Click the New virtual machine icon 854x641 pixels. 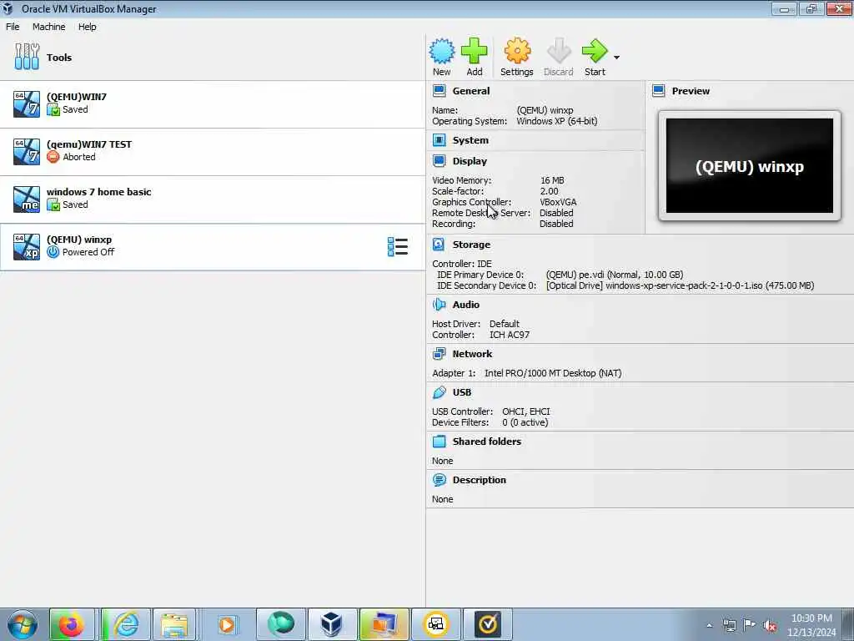tap(441, 51)
